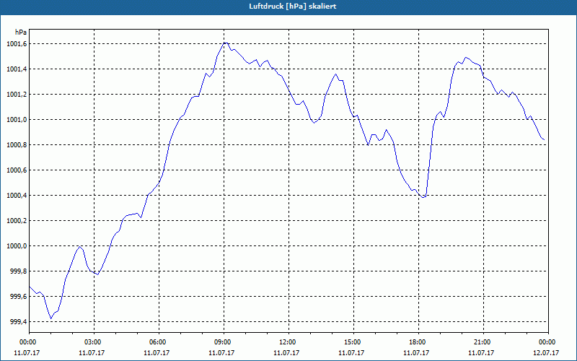This screenshot has width=577, height=361.
Task: Click the 06:00 time axis label
Action: click(x=159, y=342)
